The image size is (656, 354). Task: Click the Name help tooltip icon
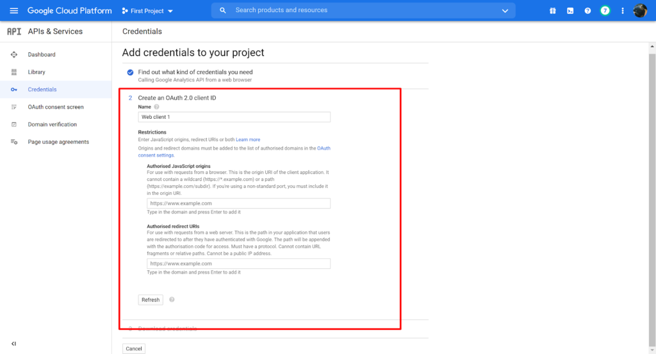[x=156, y=107]
